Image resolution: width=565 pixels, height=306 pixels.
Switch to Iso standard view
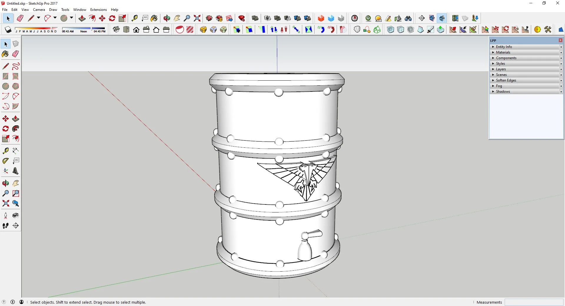116,29
